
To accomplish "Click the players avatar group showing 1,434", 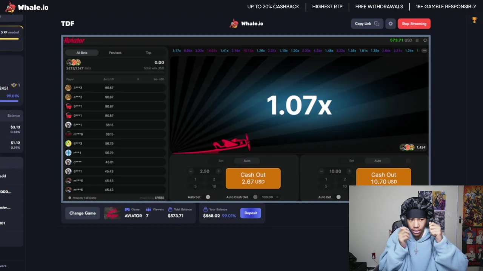I will (x=407, y=148).
